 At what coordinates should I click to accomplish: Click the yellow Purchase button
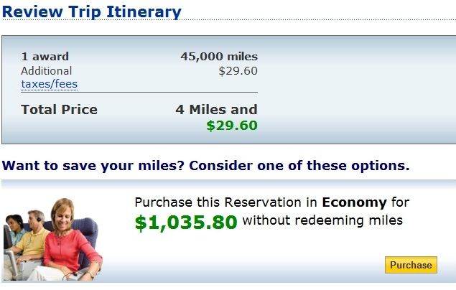click(411, 265)
